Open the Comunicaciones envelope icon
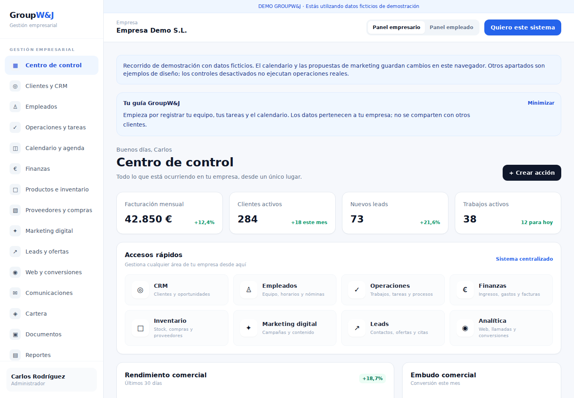 (15, 293)
